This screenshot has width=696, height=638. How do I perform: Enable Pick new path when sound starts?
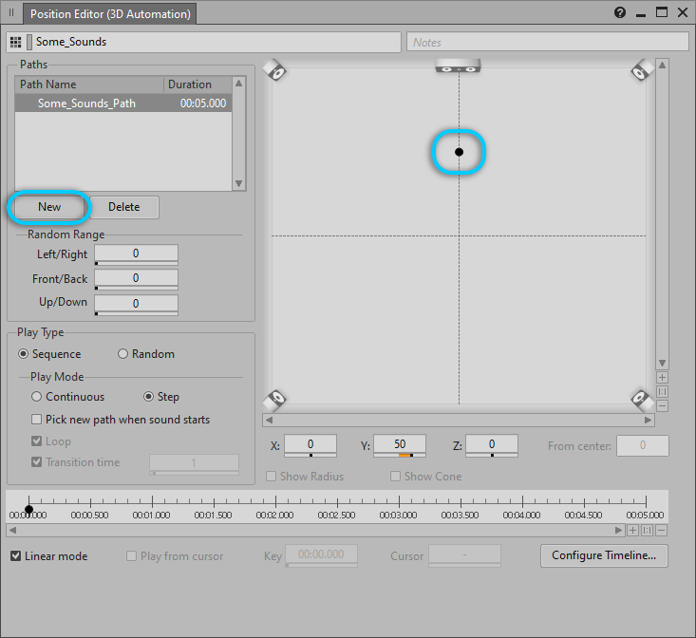tap(37, 420)
